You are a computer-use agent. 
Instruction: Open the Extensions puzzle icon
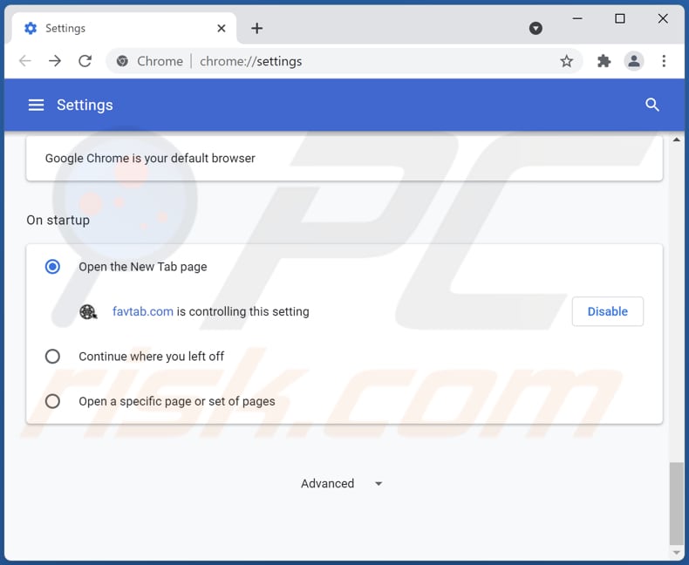[x=604, y=61]
